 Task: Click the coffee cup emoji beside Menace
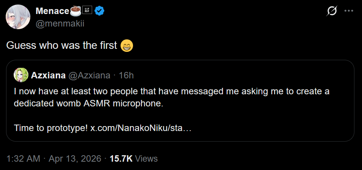click(x=76, y=11)
